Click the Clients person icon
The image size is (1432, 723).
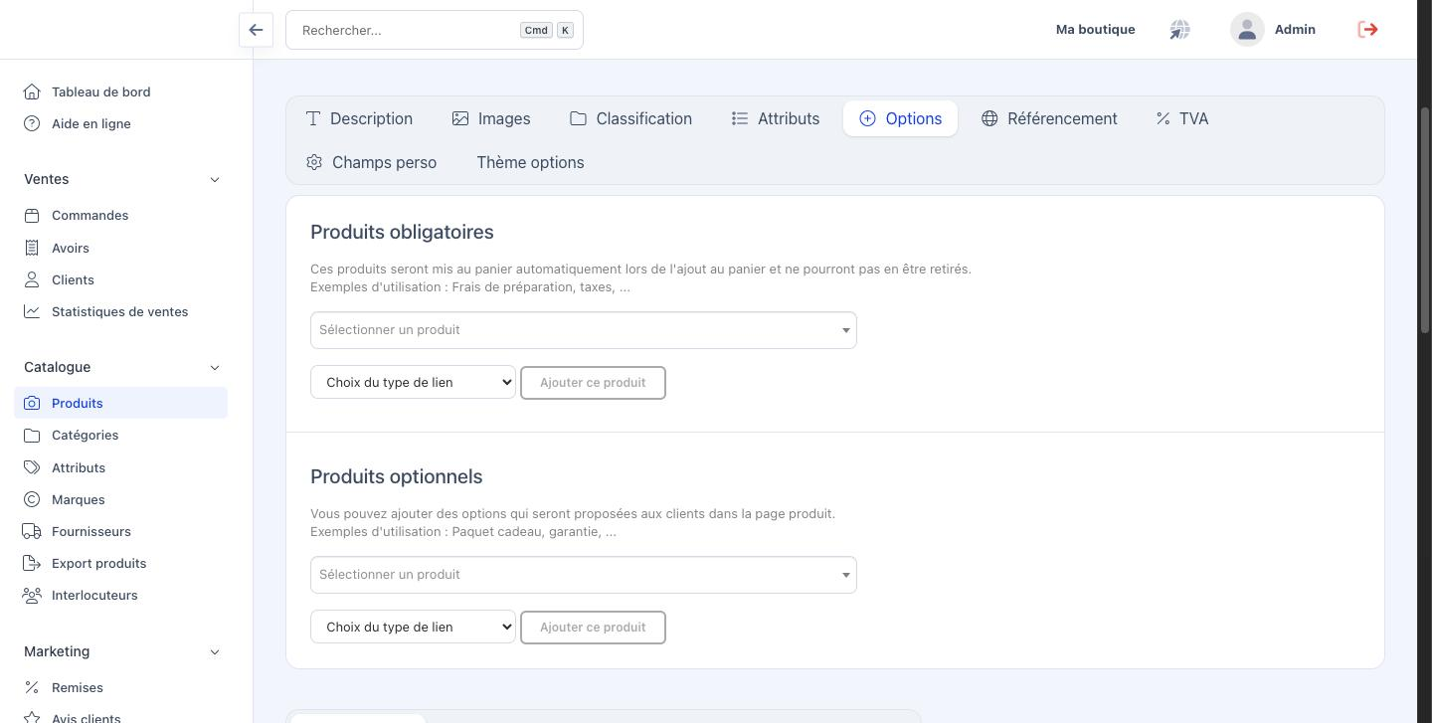click(x=32, y=279)
